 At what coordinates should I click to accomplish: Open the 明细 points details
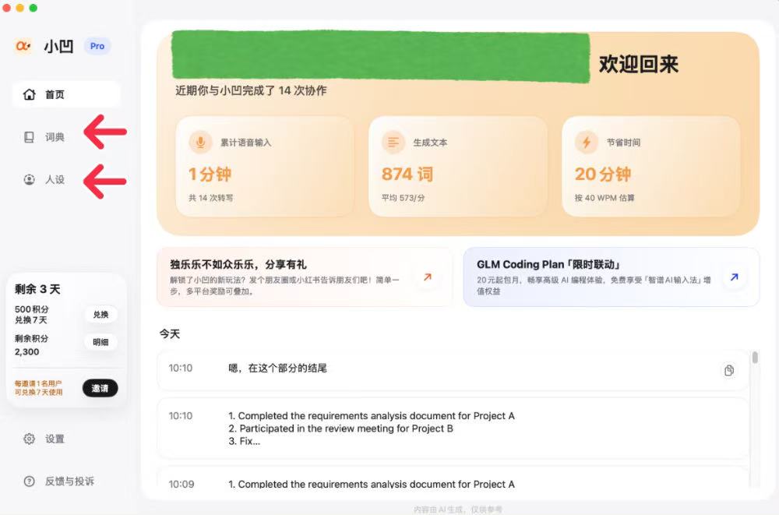[100, 341]
